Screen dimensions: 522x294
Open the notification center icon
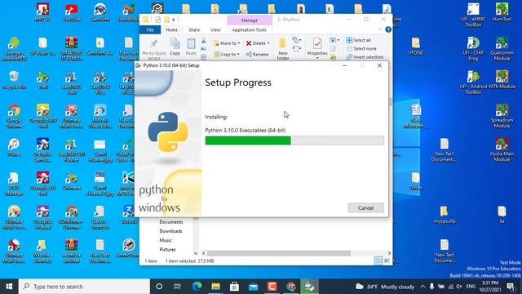pyautogui.click(x=511, y=287)
